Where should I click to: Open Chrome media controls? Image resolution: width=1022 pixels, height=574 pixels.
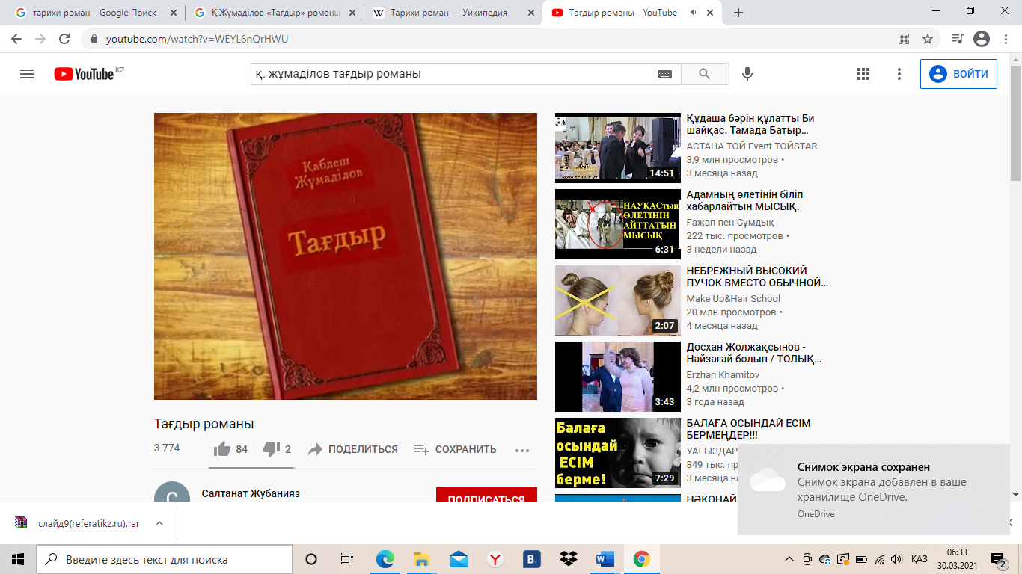(x=957, y=39)
